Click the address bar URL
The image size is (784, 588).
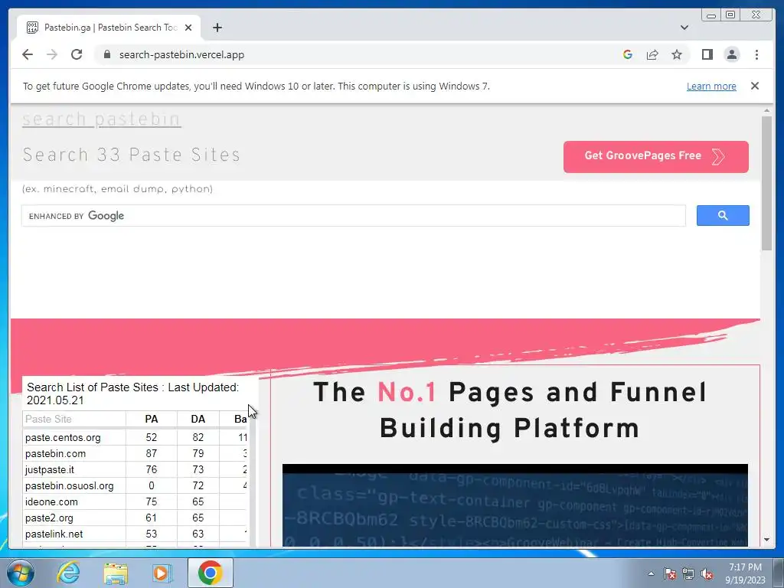181,54
